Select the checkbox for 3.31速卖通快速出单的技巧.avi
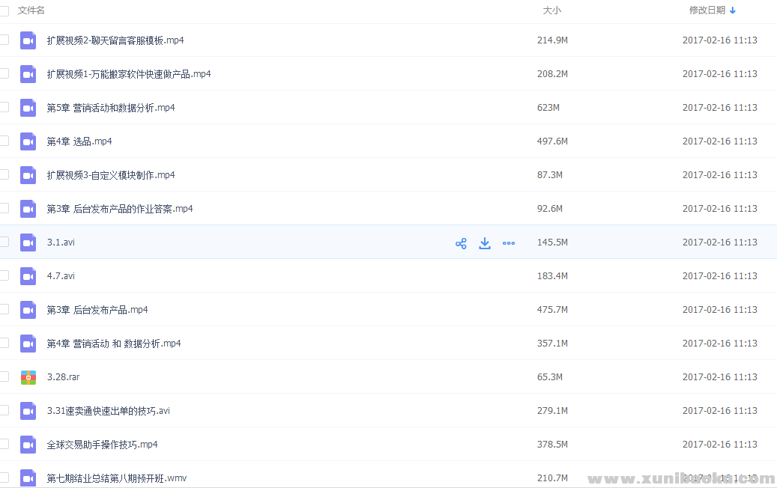The height and width of the screenshot is (488, 777). (x=4, y=410)
